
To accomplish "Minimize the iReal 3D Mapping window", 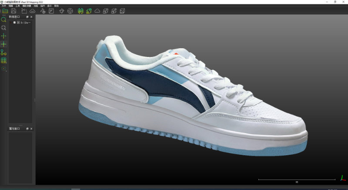I will 327,2.
